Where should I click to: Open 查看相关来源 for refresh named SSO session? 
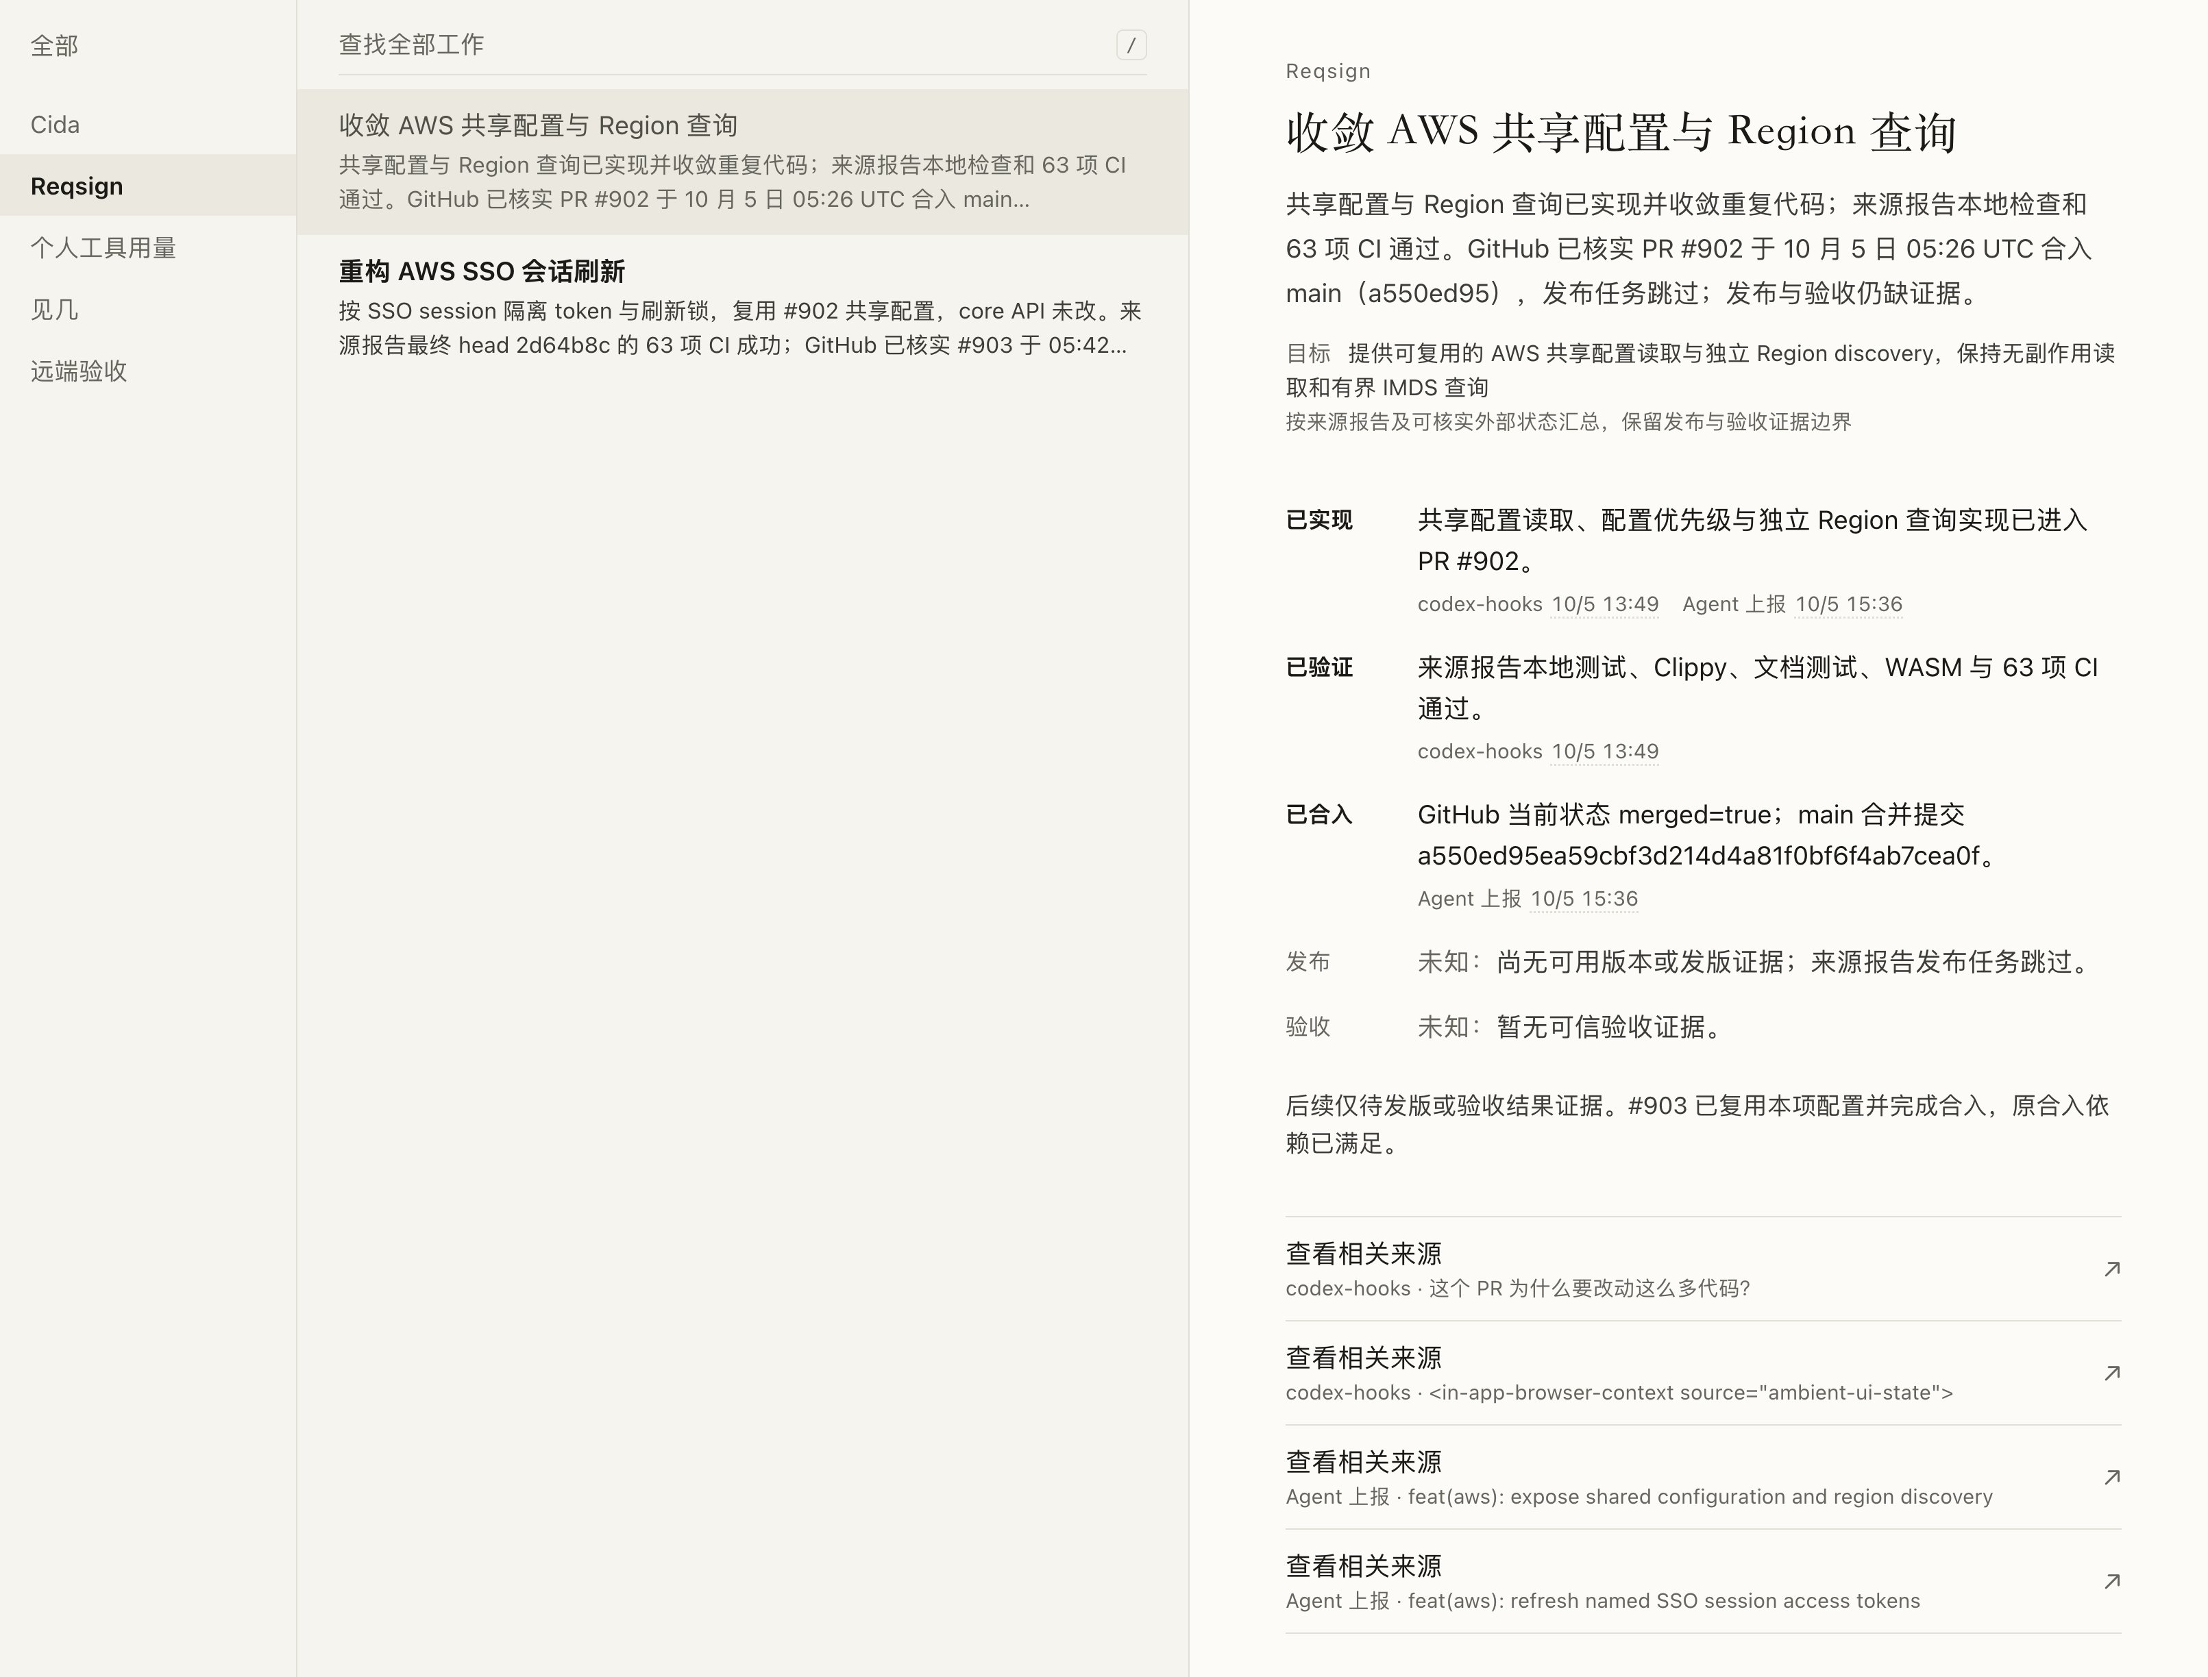click(x=1703, y=1581)
